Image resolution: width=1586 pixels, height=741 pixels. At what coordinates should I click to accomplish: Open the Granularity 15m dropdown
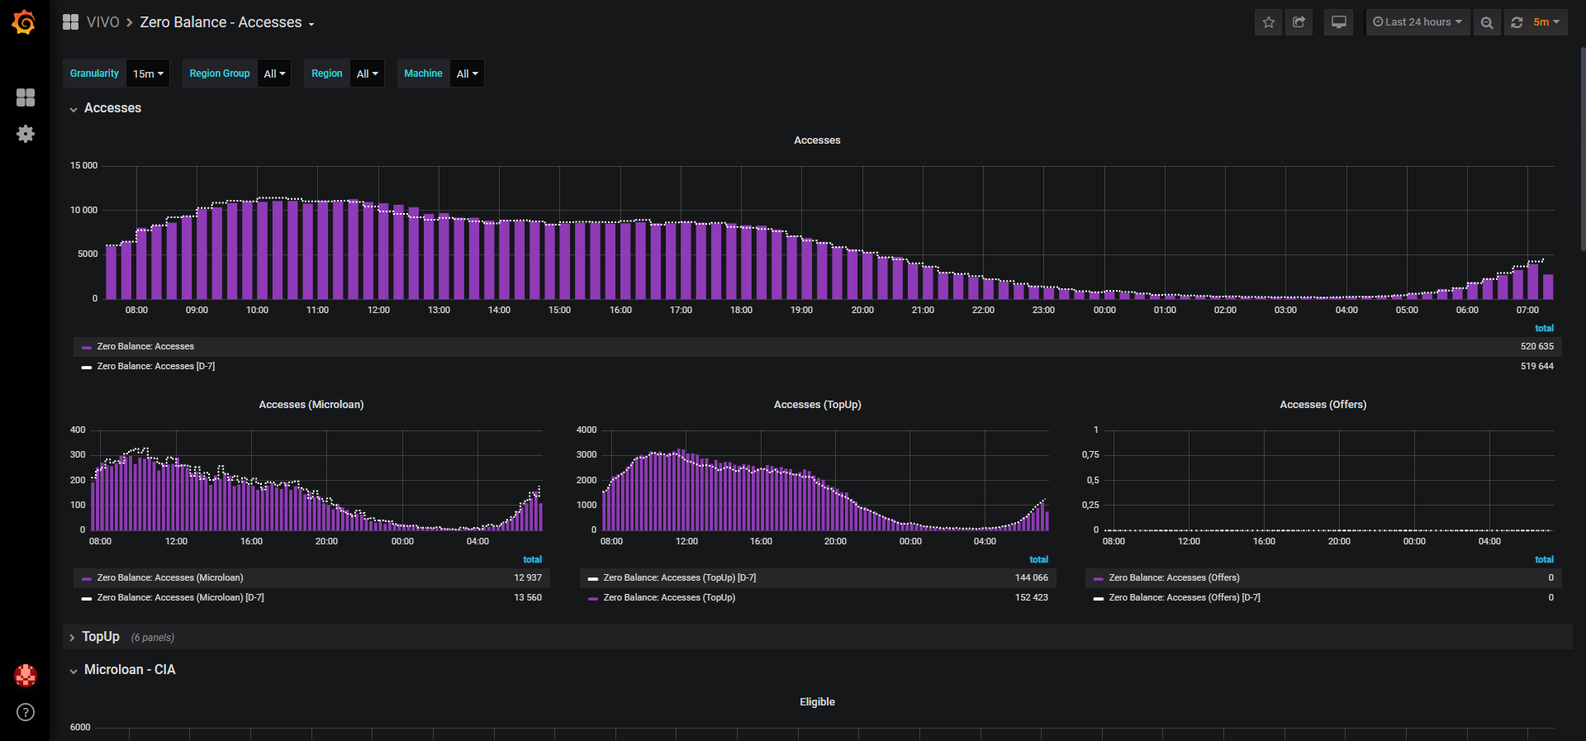point(149,74)
